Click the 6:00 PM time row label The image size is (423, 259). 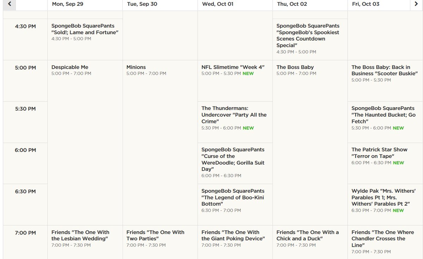coord(25,150)
